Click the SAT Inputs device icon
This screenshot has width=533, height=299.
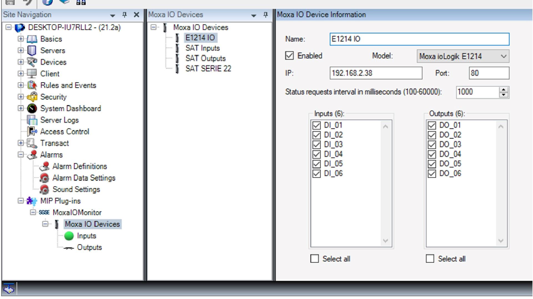[x=177, y=48]
